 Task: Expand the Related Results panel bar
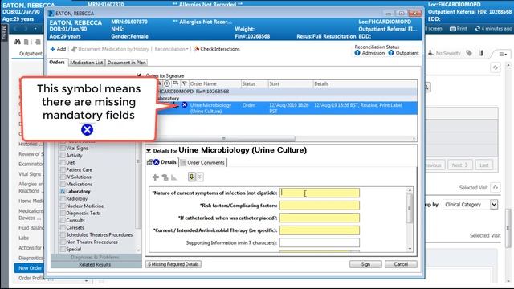[x=95, y=264]
